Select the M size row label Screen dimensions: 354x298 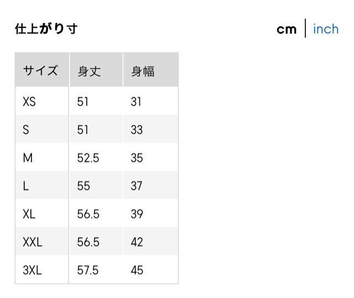pos(28,158)
